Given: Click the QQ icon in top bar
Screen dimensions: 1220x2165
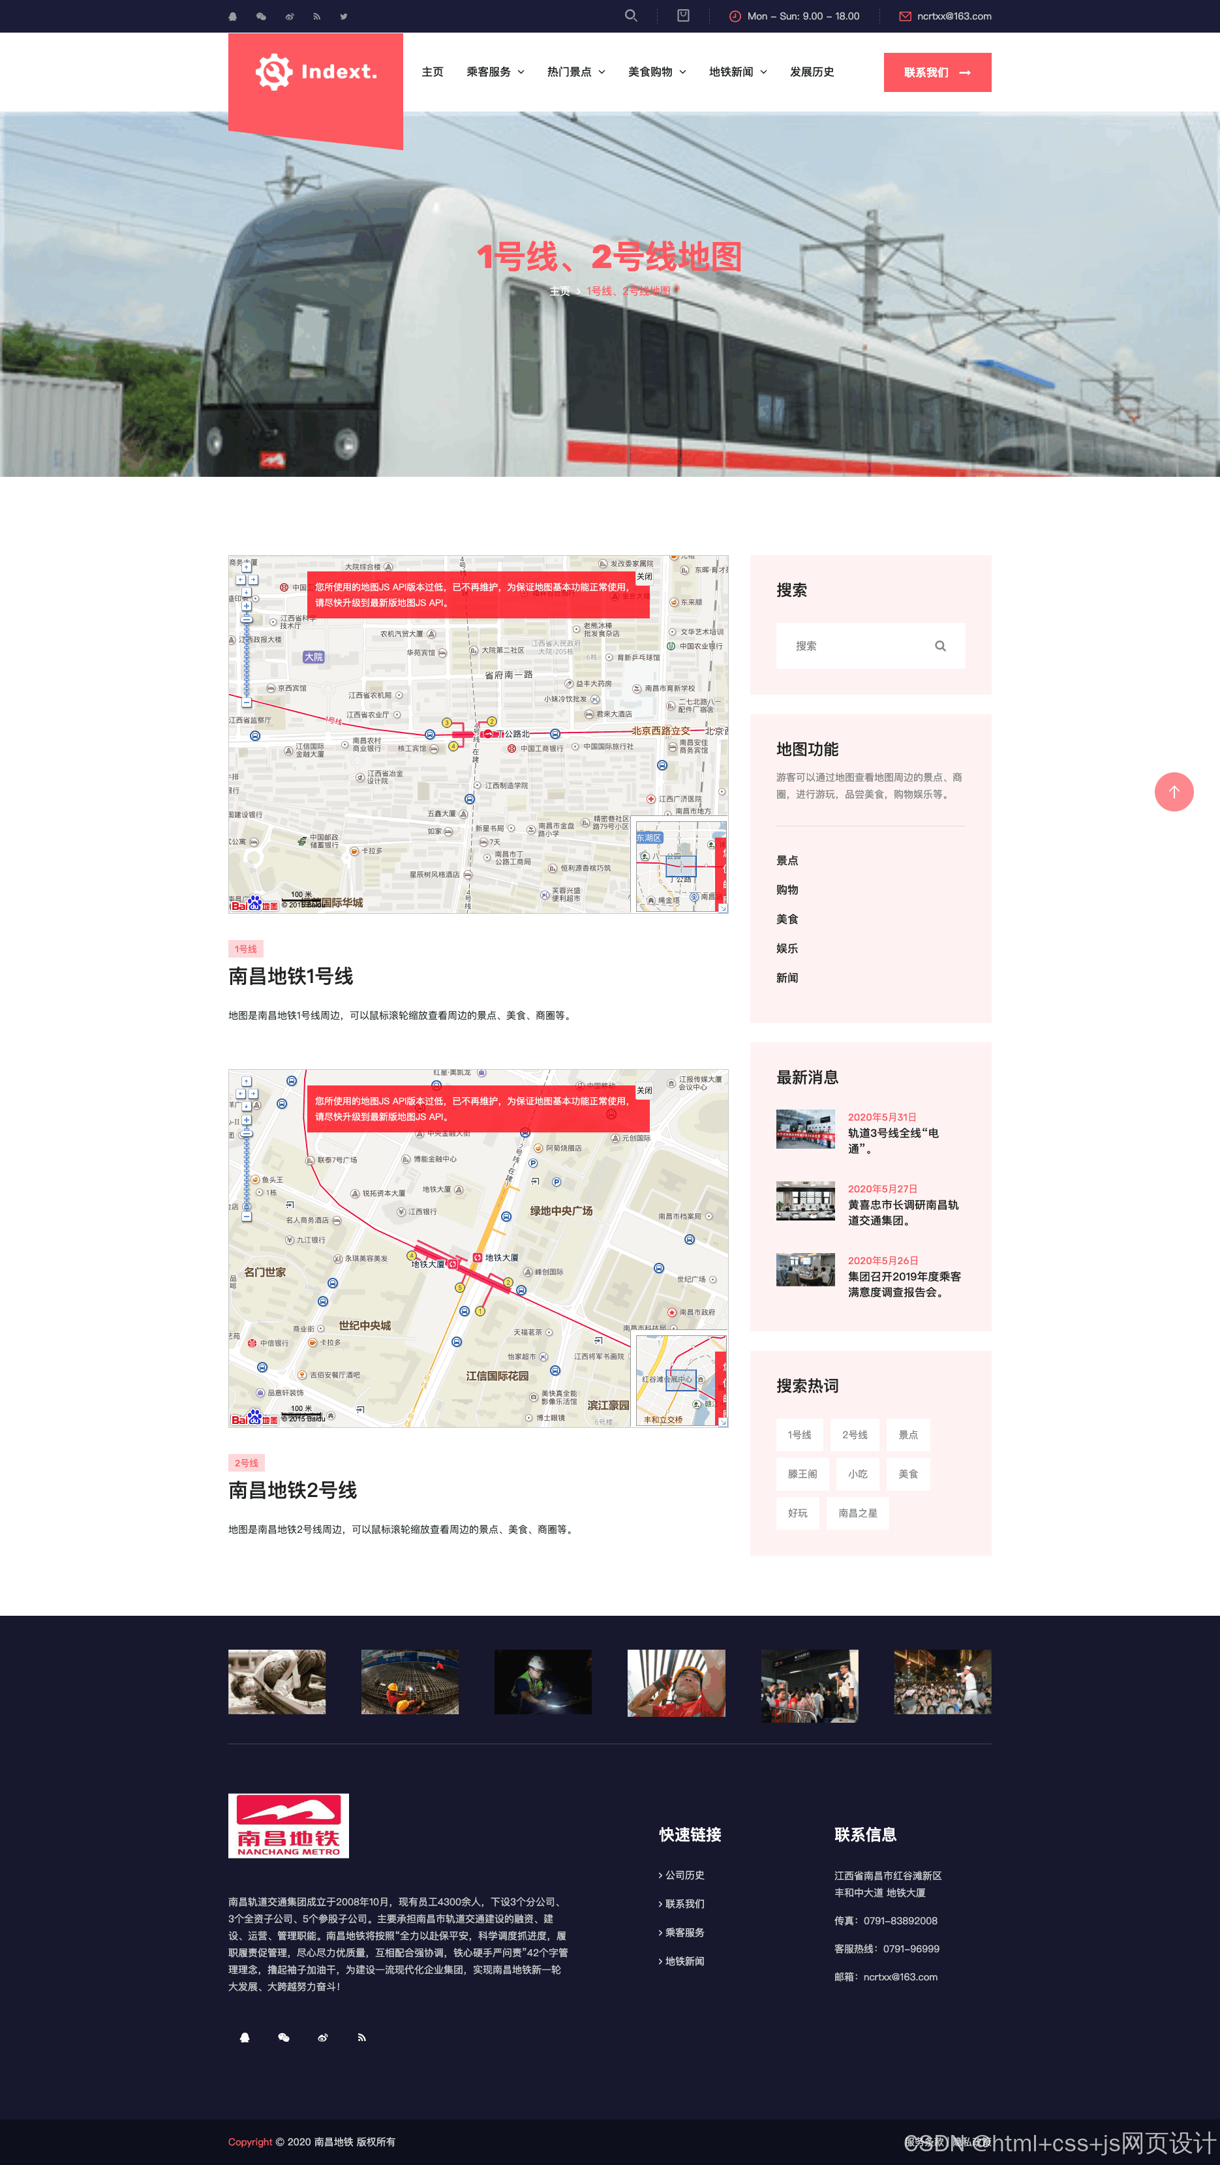Looking at the screenshot, I should (x=233, y=16).
